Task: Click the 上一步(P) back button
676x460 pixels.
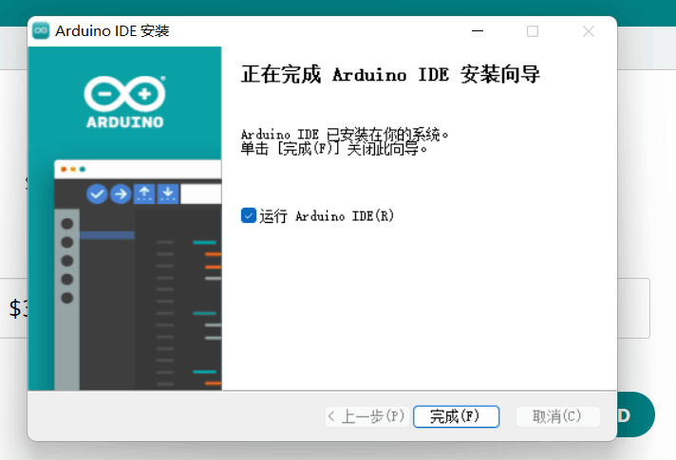Action: (x=366, y=416)
